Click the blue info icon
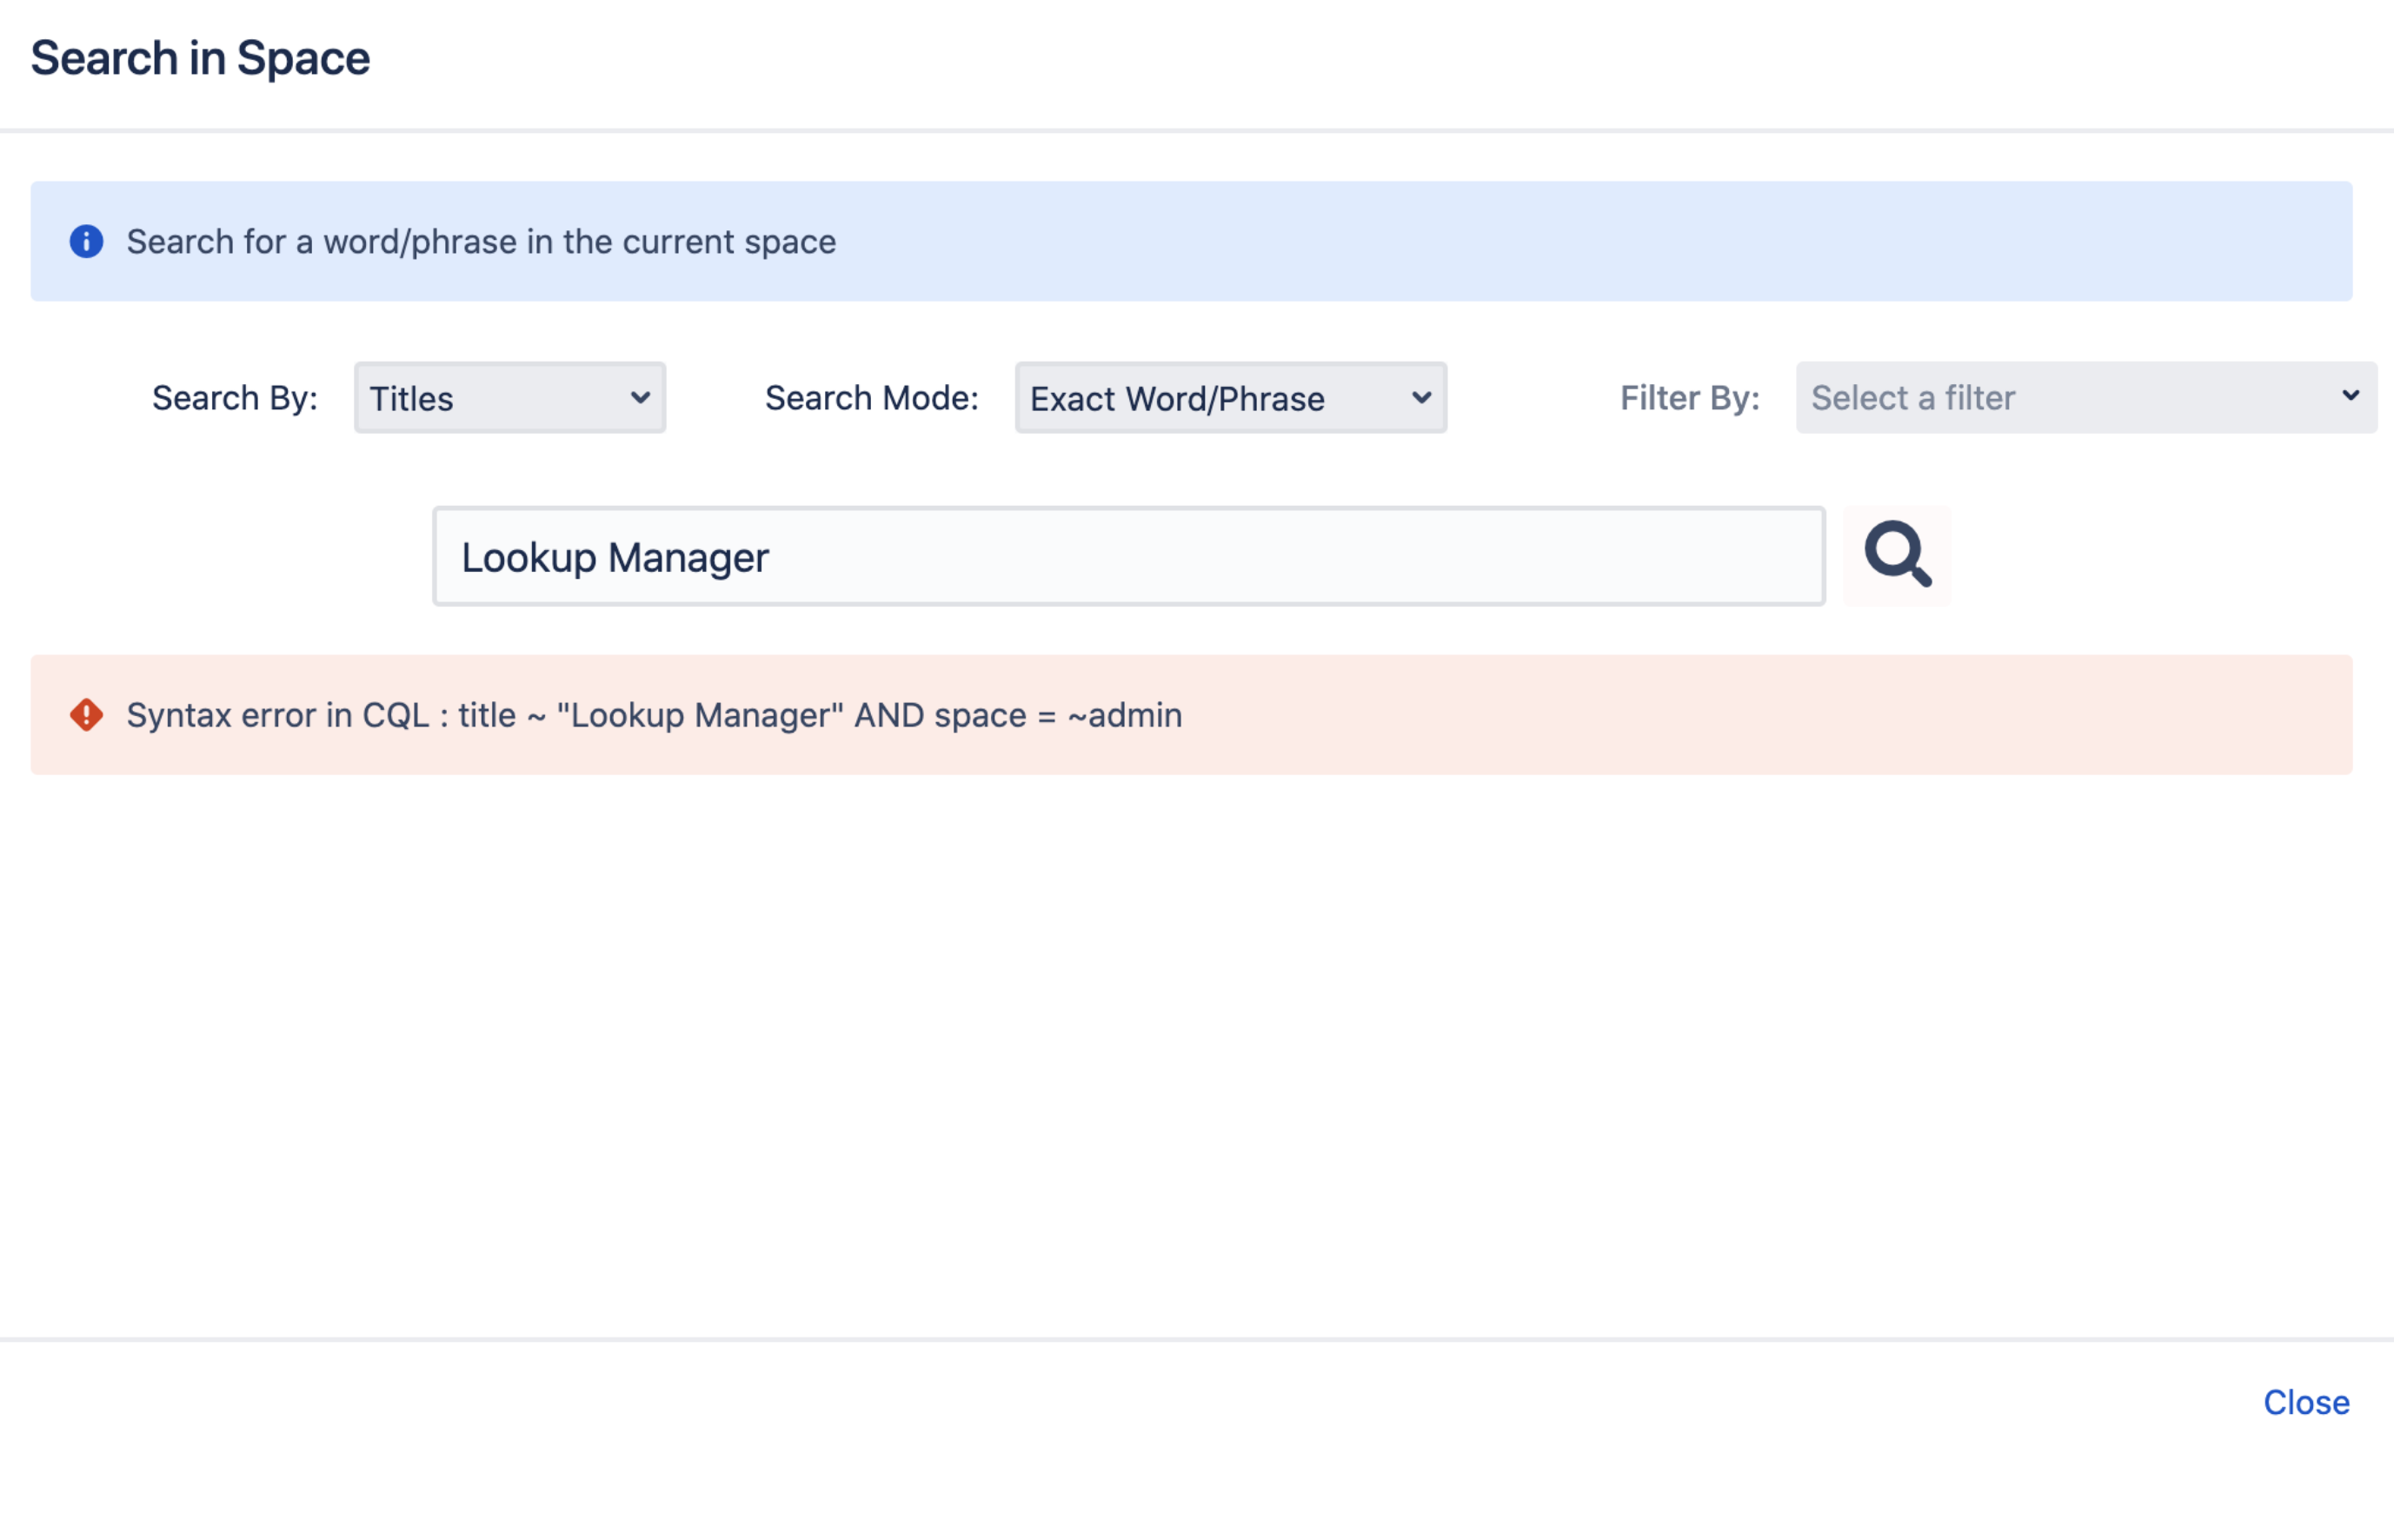 86,241
